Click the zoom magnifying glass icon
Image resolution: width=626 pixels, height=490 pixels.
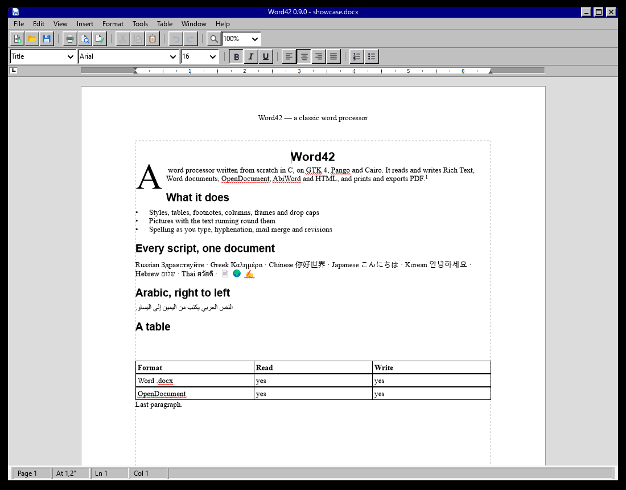pyautogui.click(x=214, y=39)
